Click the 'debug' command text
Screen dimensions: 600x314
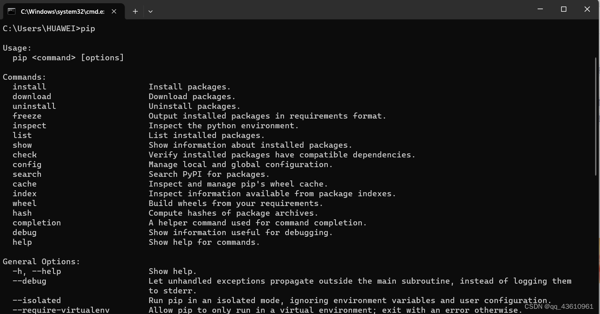[24, 232]
